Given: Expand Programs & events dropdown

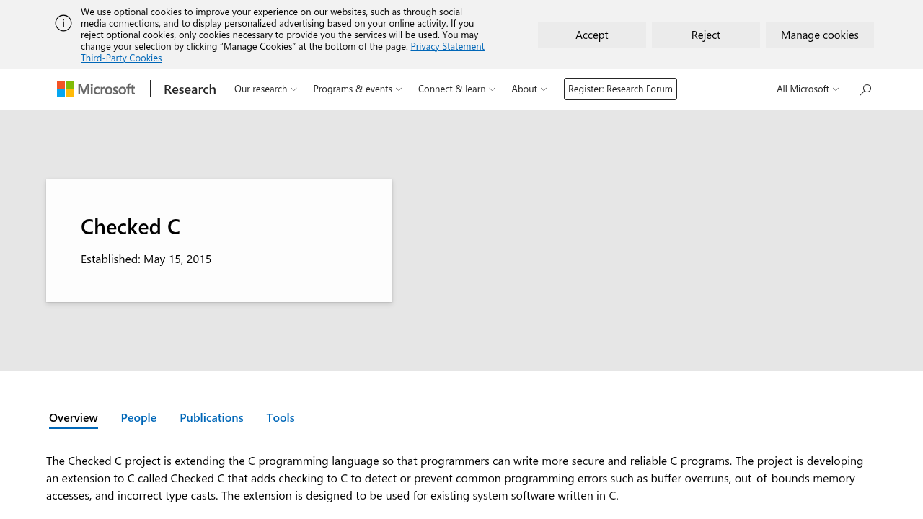Looking at the screenshot, I should (x=358, y=89).
